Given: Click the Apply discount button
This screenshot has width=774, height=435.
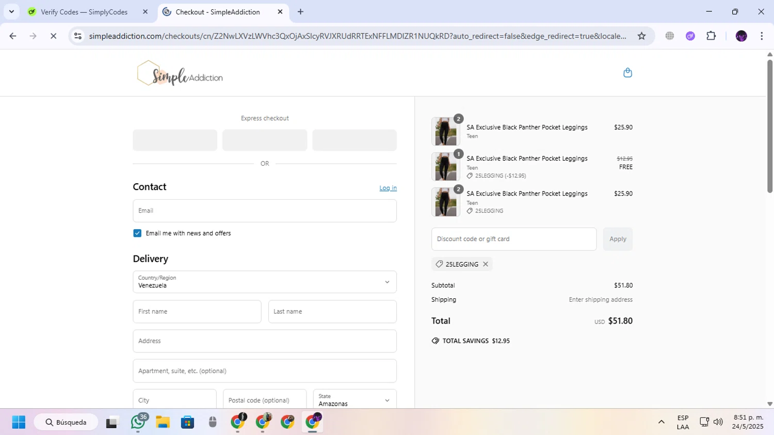Looking at the screenshot, I should tap(618, 239).
